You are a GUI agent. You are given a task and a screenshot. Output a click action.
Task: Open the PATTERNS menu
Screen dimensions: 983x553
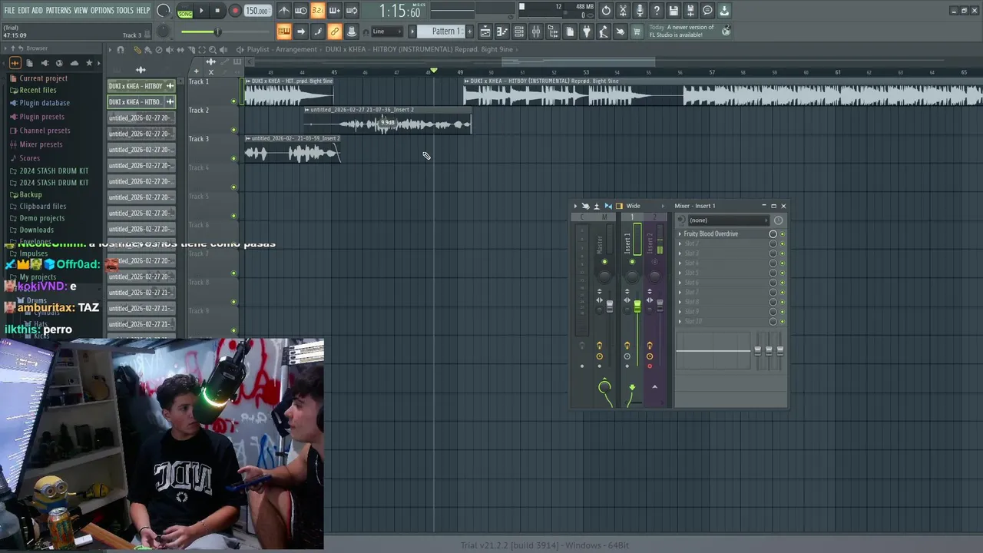tap(58, 10)
